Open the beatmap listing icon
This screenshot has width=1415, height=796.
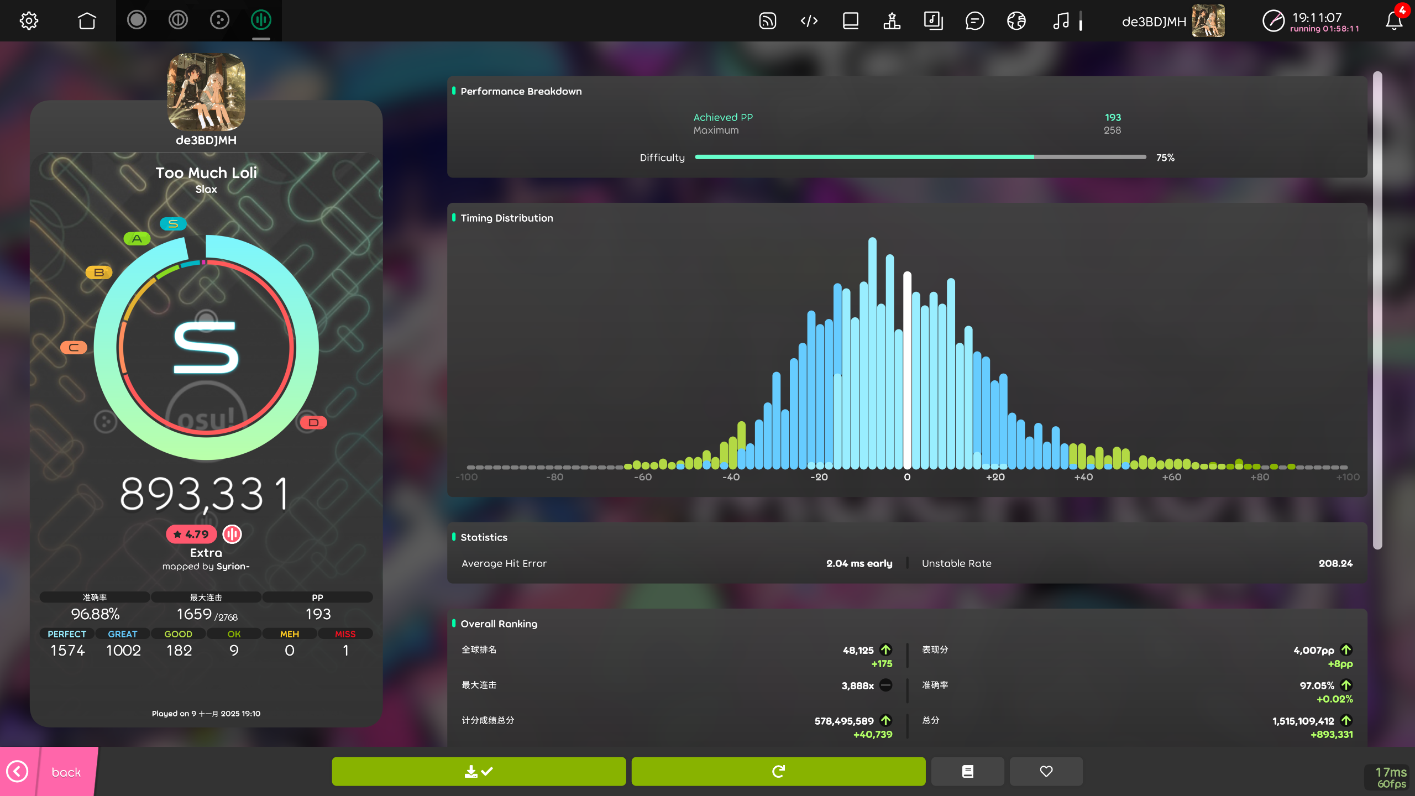933,21
